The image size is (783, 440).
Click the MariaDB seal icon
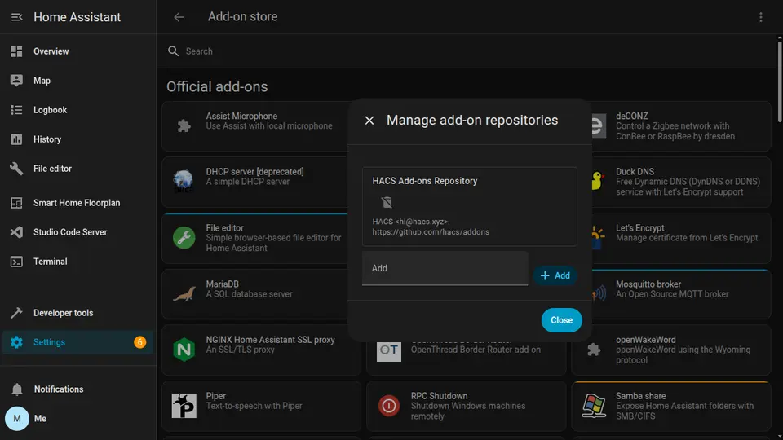[x=184, y=294]
